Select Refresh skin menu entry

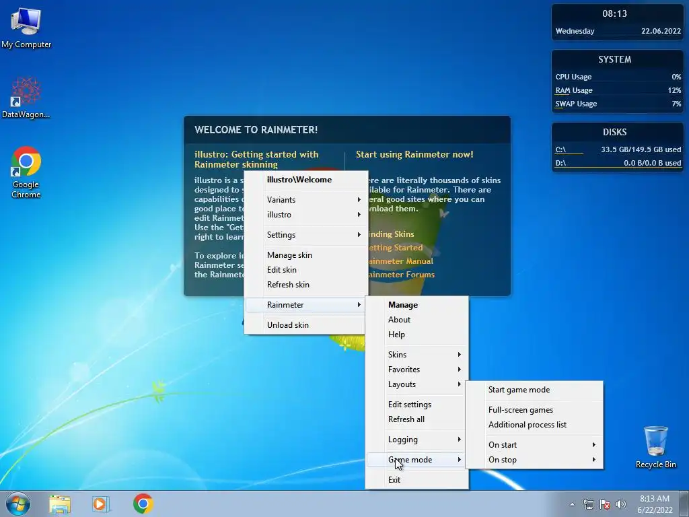pos(306,285)
